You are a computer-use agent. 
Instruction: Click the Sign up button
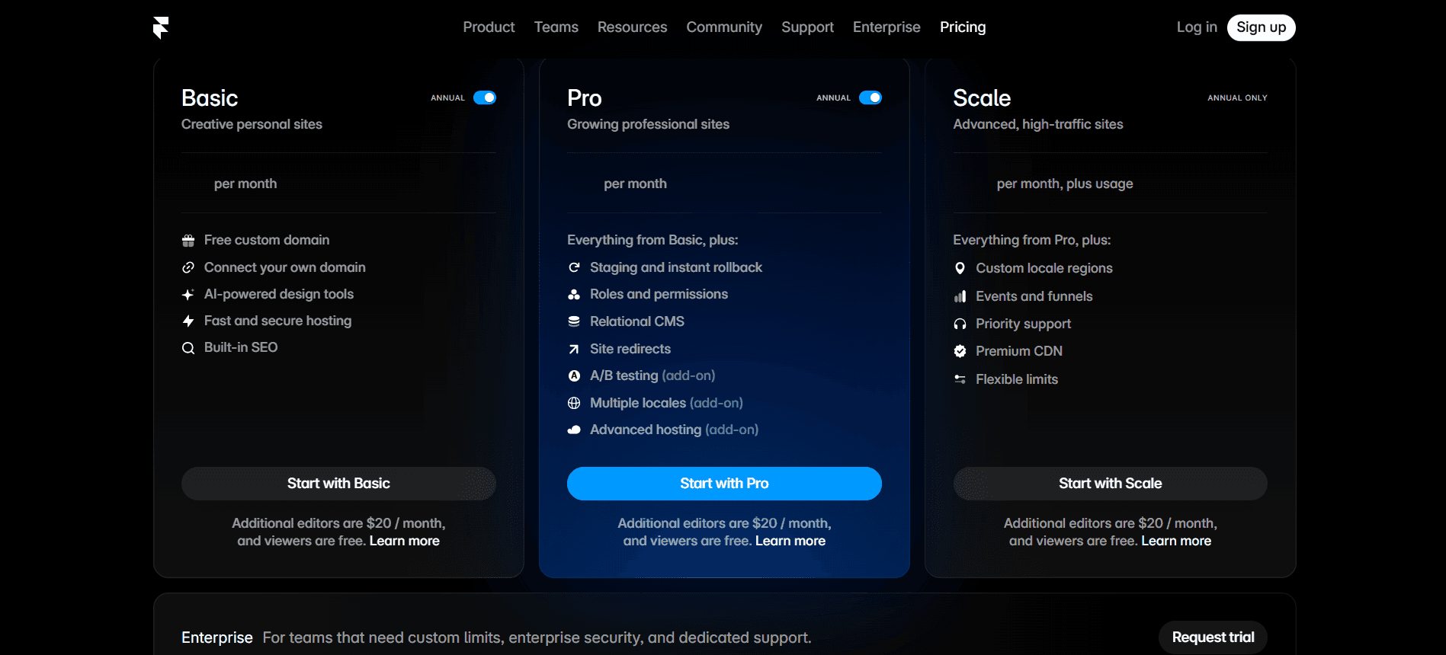tap(1261, 27)
